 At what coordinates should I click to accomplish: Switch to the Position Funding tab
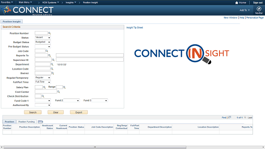(x=26, y=122)
